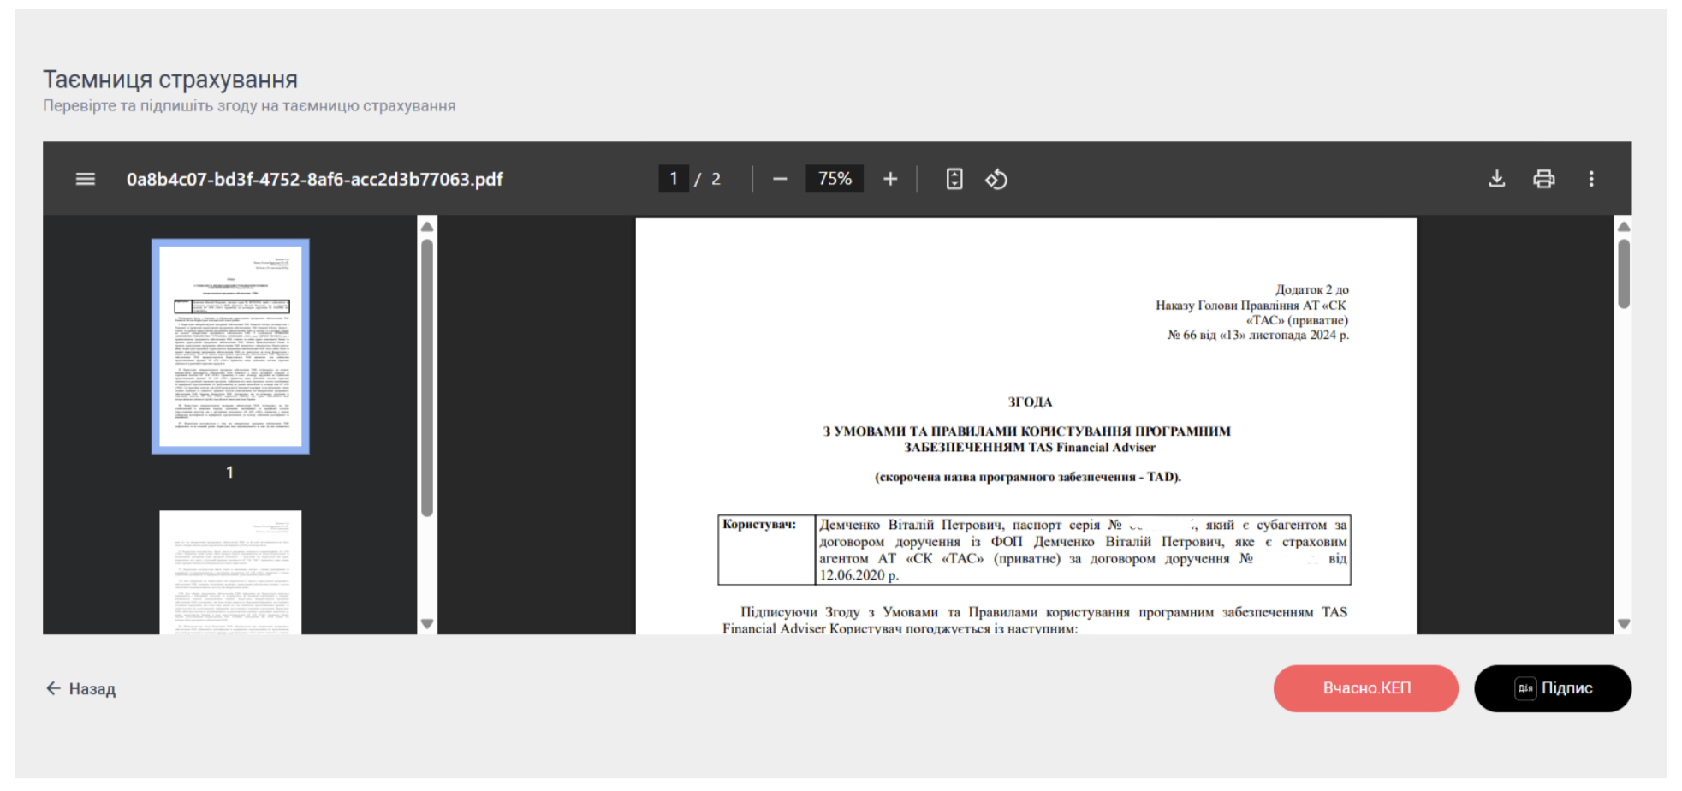This screenshot has height=791, width=1682.
Task: Click the fit to page icon
Action: pos(954,179)
